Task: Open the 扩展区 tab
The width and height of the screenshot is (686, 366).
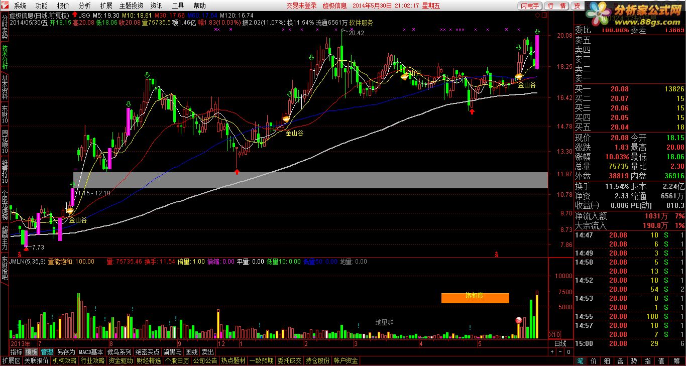Action: 11,360
